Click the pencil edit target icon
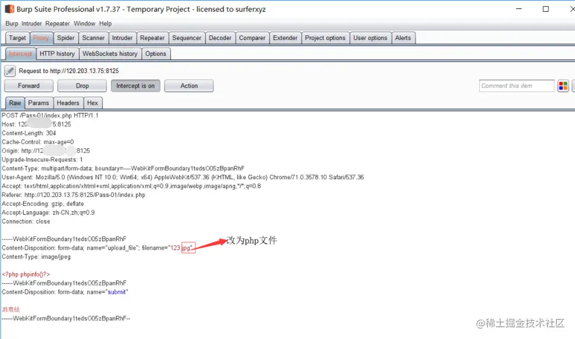 click(10, 71)
